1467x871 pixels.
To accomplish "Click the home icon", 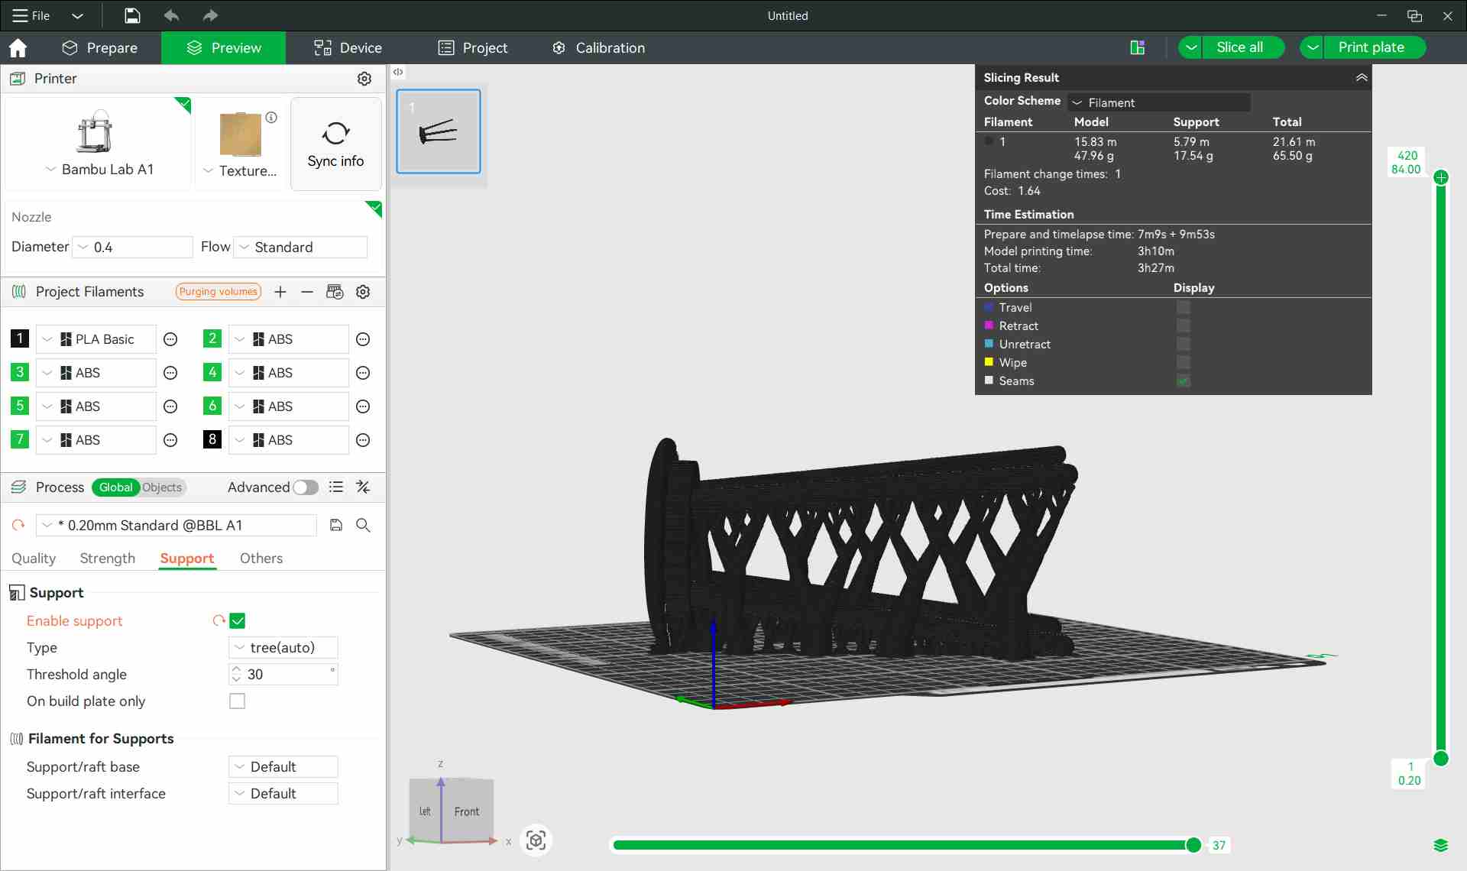I will click(x=18, y=48).
